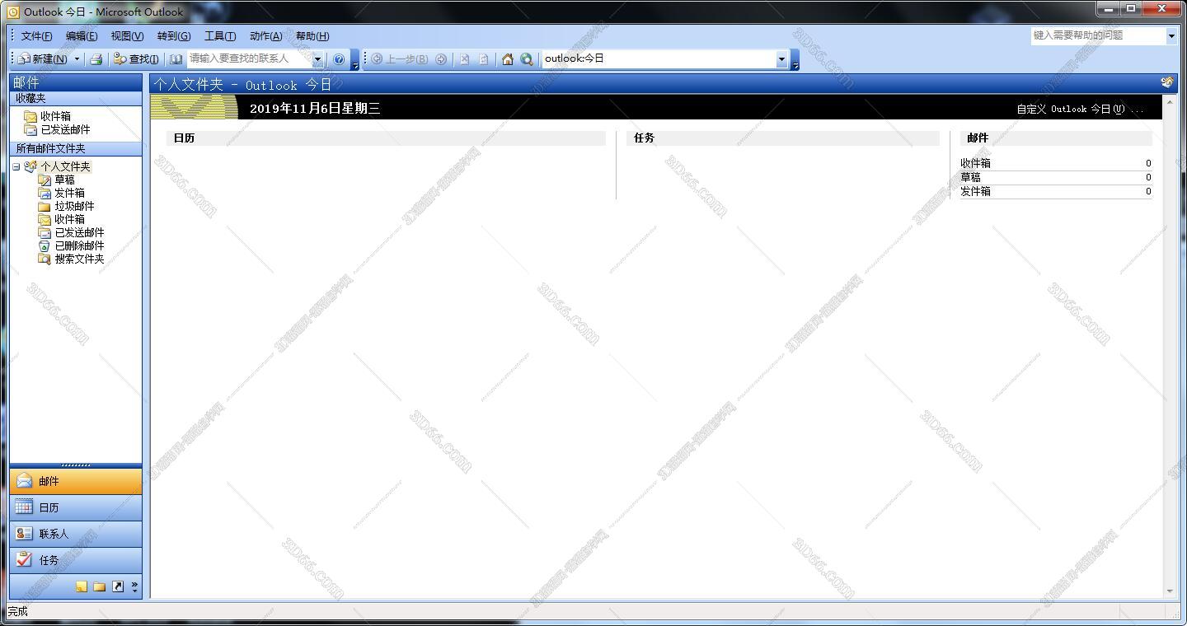Open the navigation pane configure buttons chevron
The image size is (1187, 626).
tap(134, 586)
